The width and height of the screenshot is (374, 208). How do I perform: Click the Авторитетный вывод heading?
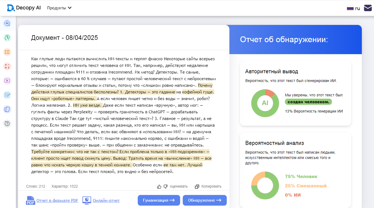(x=271, y=71)
